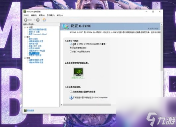The width and height of the screenshot is (176, 127).
Task: Click the 恢复默认设置 link
Action: pyautogui.click(x=153, y=29)
